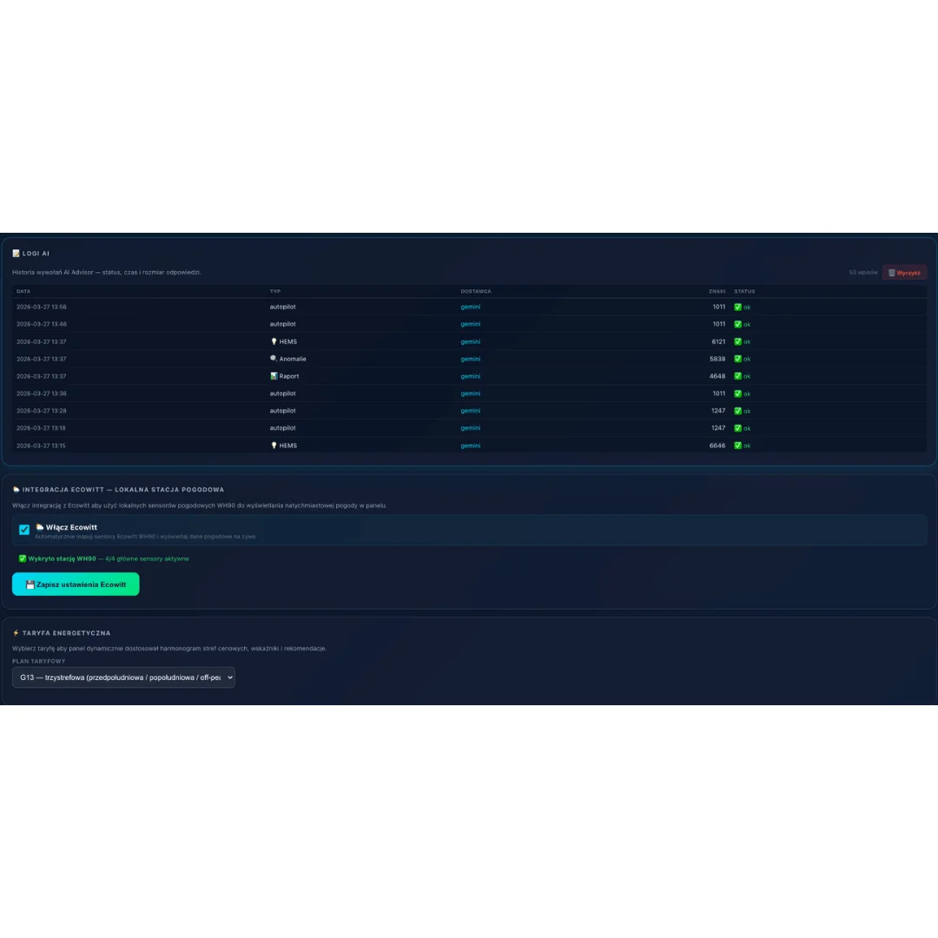Click the TYP column header
Viewport: 938px width, 938px height.
pos(275,291)
